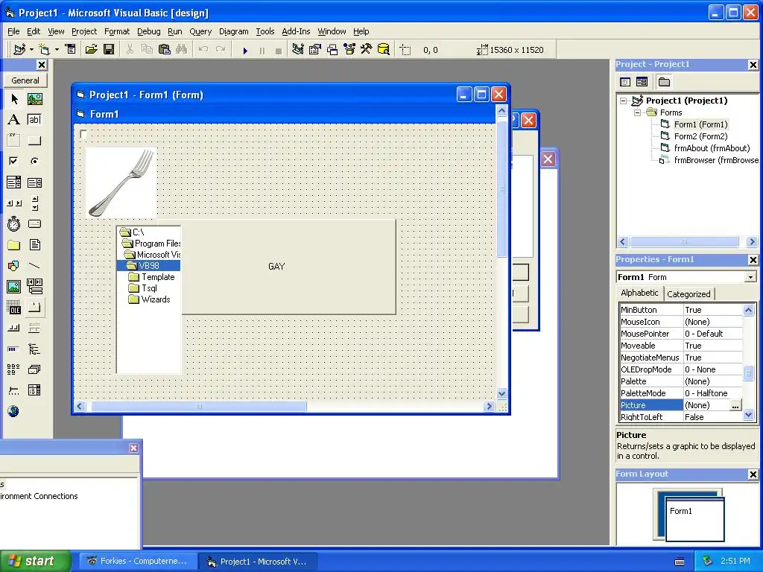Open the Form1 object dropdown in Properties
Image resolution: width=763 pixels, height=572 pixels.
tap(751, 277)
